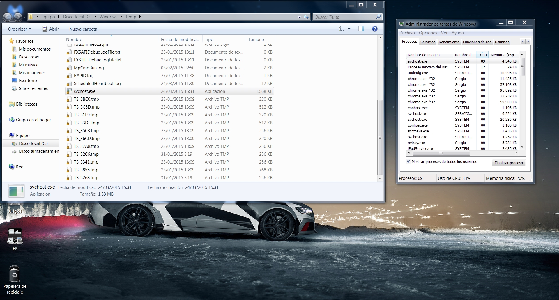Switch to the Funciones de red tab
559x300 pixels.
477,42
